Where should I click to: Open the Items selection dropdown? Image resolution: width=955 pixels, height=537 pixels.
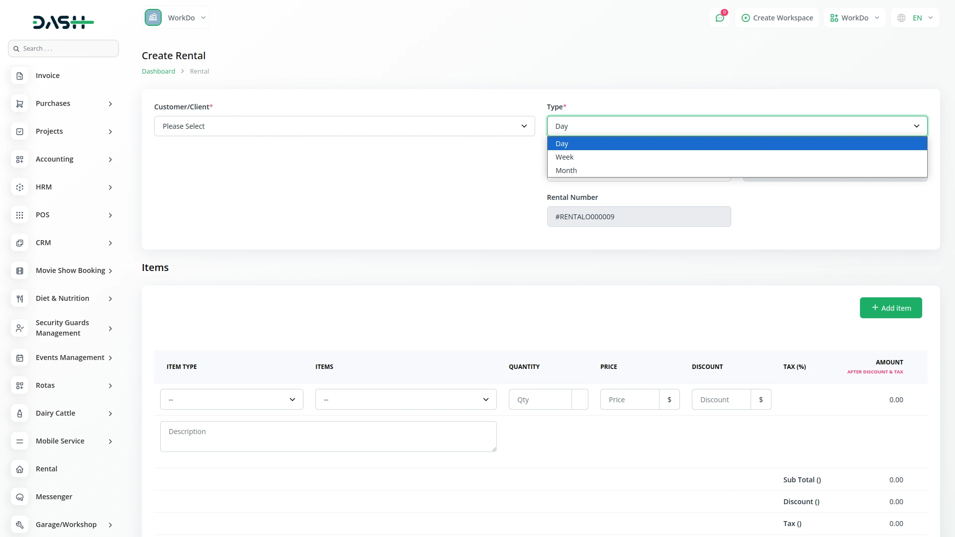pyautogui.click(x=405, y=400)
